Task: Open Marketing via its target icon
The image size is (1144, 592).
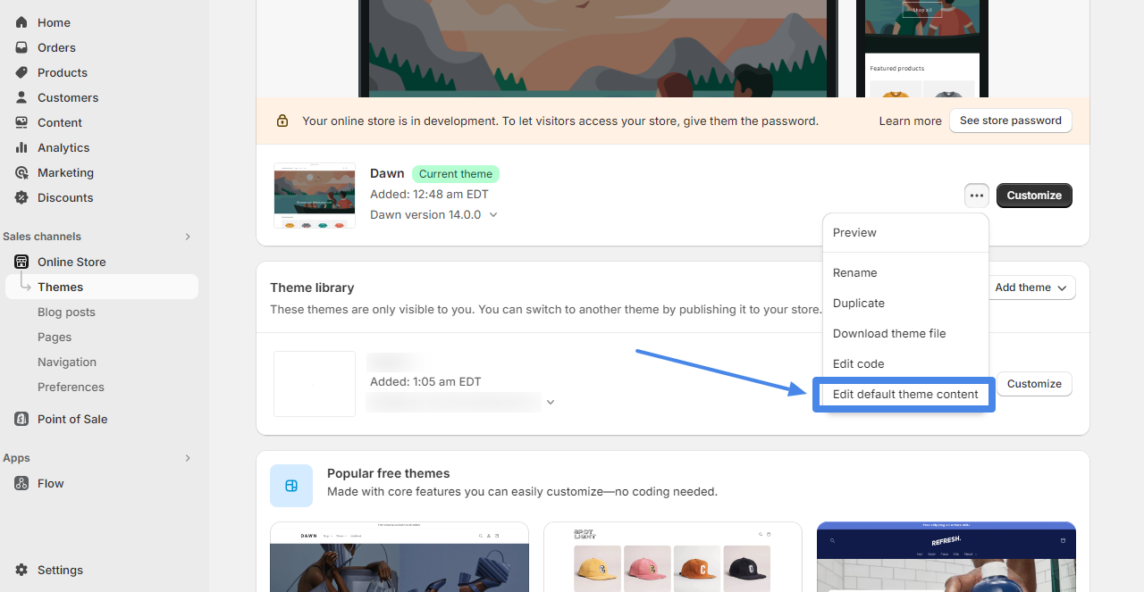Action: click(x=21, y=172)
